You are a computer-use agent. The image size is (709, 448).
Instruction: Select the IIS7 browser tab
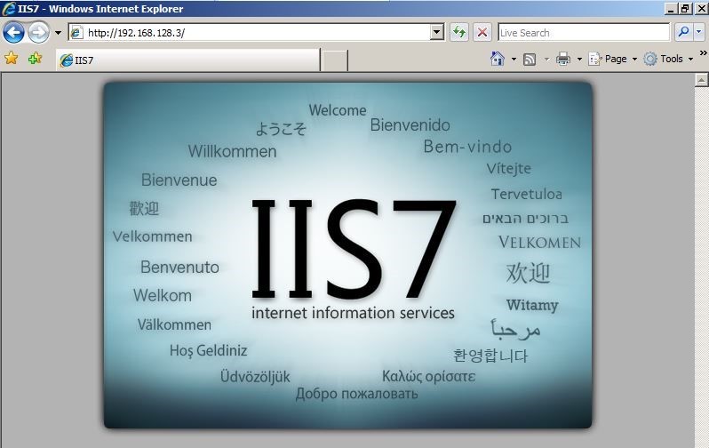pyautogui.click(x=187, y=60)
